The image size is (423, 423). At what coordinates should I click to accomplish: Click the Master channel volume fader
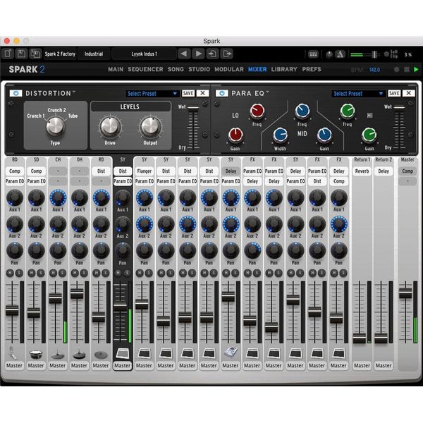[405, 293]
